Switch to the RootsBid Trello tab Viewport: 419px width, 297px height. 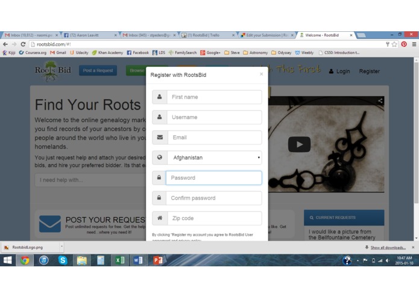[208, 35]
